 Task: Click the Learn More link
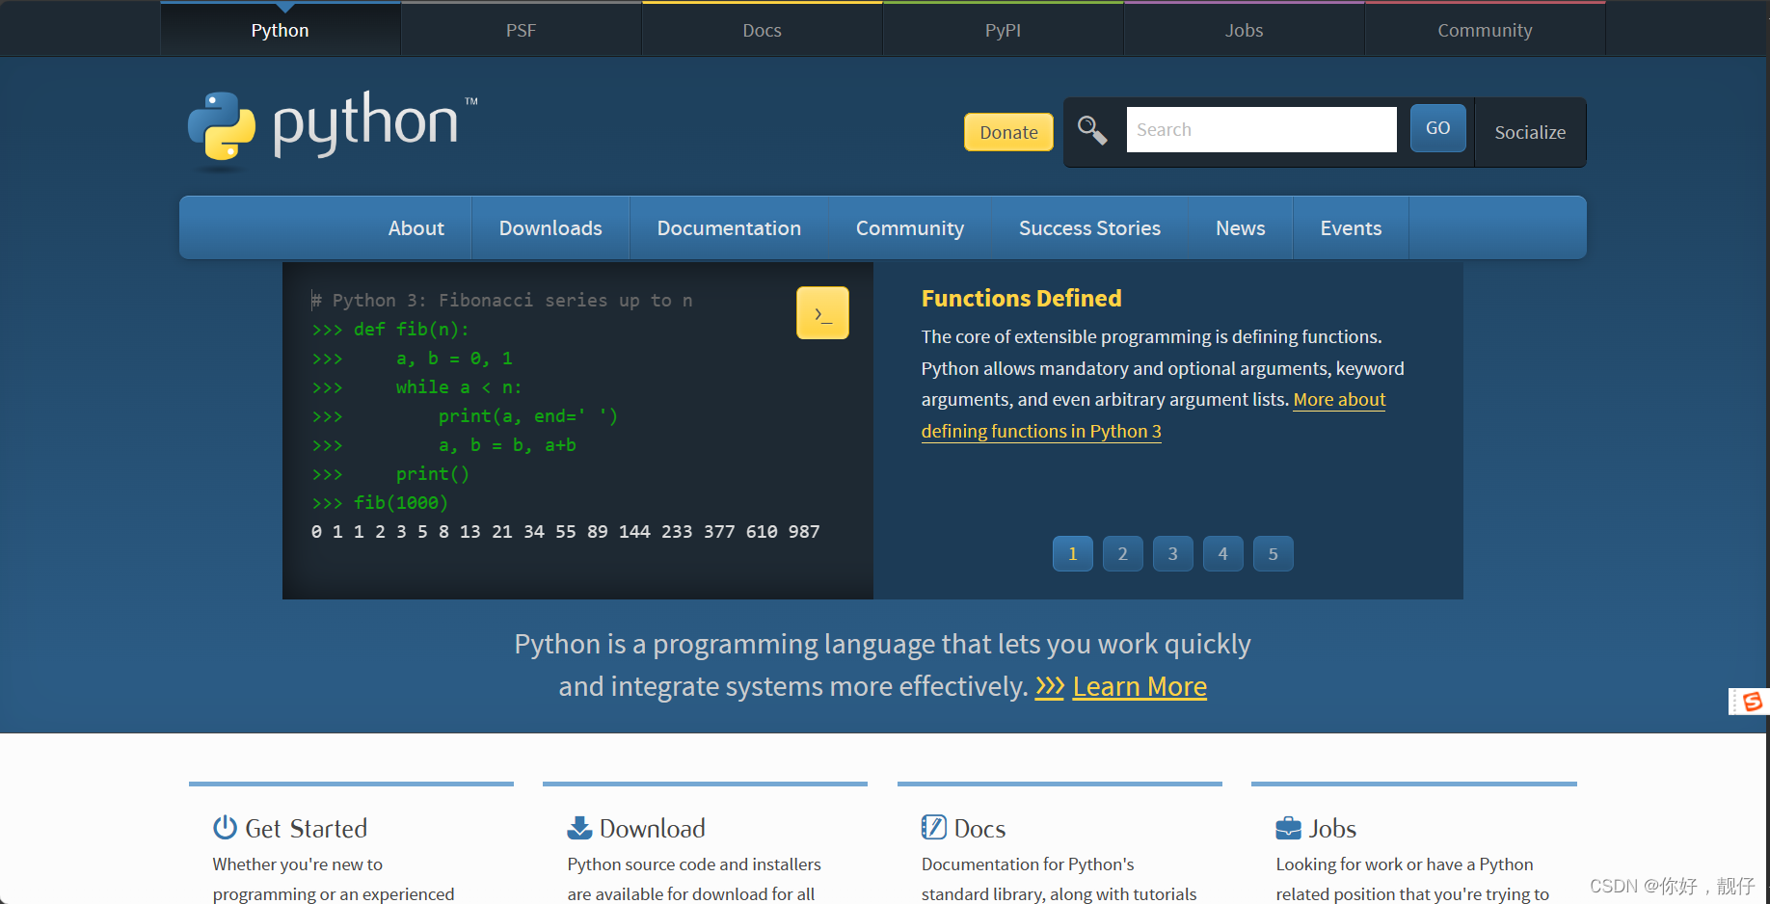click(x=1140, y=686)
